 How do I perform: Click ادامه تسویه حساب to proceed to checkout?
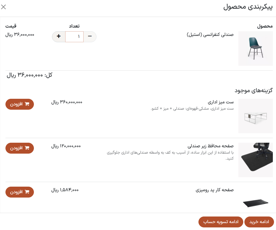pos(221,222)
